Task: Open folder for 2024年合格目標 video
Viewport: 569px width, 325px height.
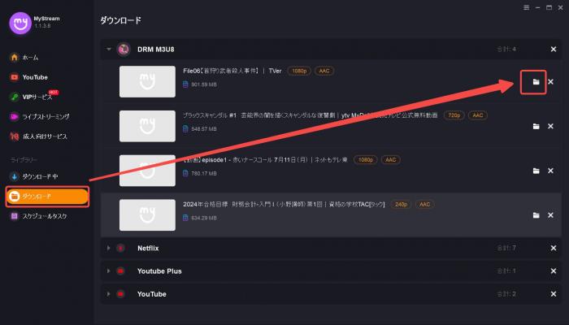Action: click(536, 215)
